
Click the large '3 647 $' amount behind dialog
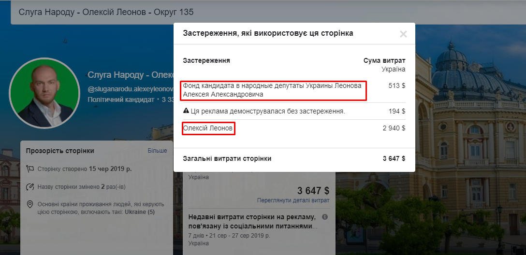tap(313, 191)
